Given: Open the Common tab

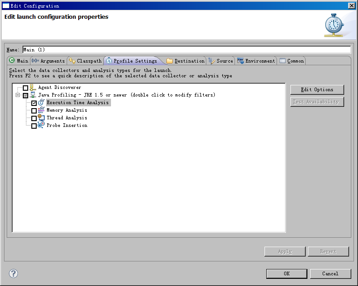Looking at the screenshot, I should (x=292, y=61).
